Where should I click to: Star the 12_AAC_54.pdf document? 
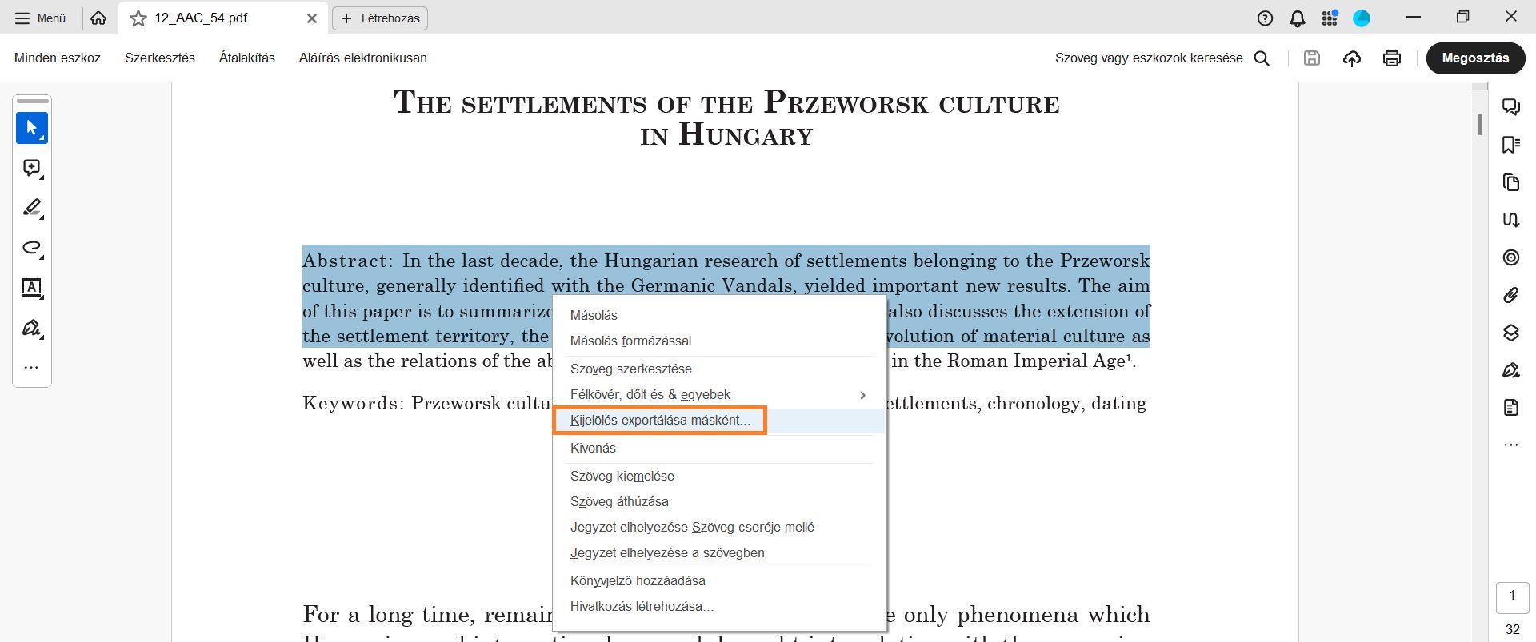point(138,18)
